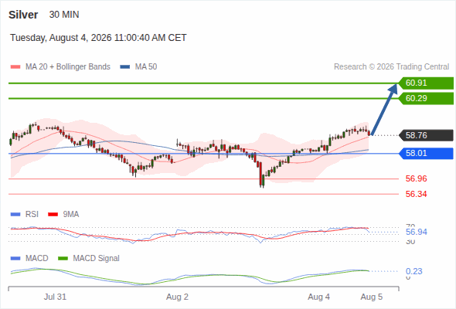Viewport: 456px width, 309px height.
Task: Click the Silver chart title
Action: coord(23,15)
